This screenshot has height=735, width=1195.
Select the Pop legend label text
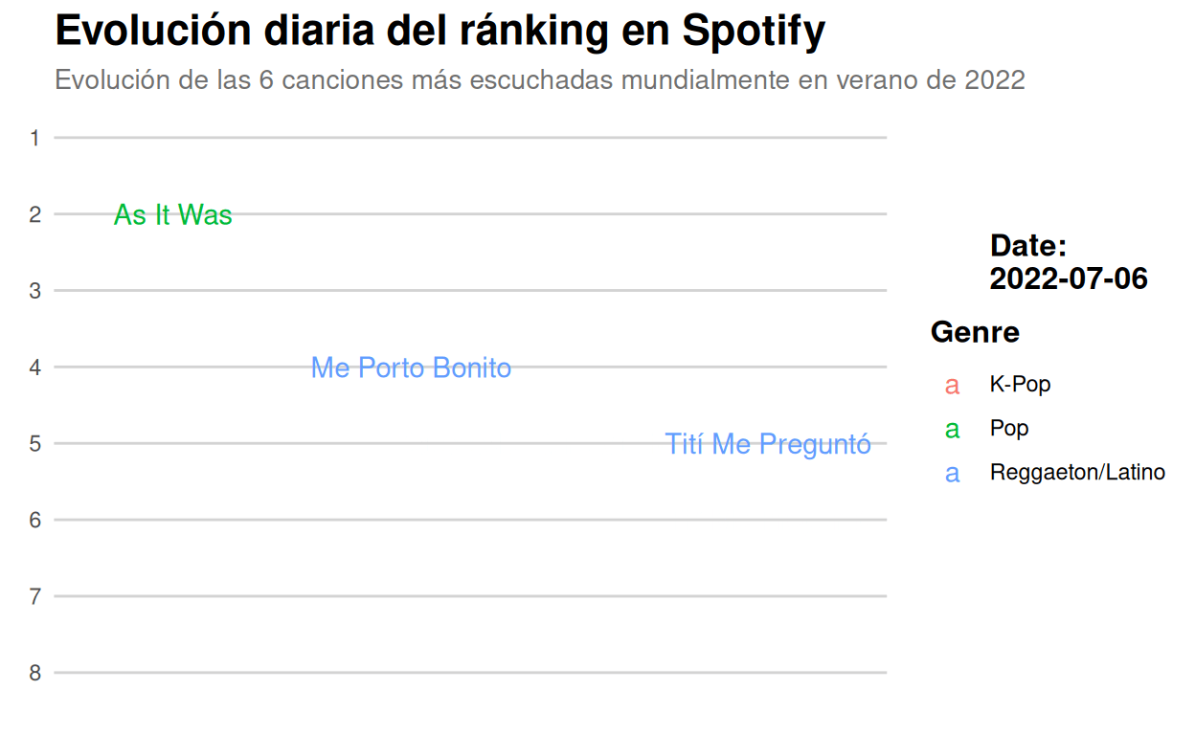[x=1009, y=428]
